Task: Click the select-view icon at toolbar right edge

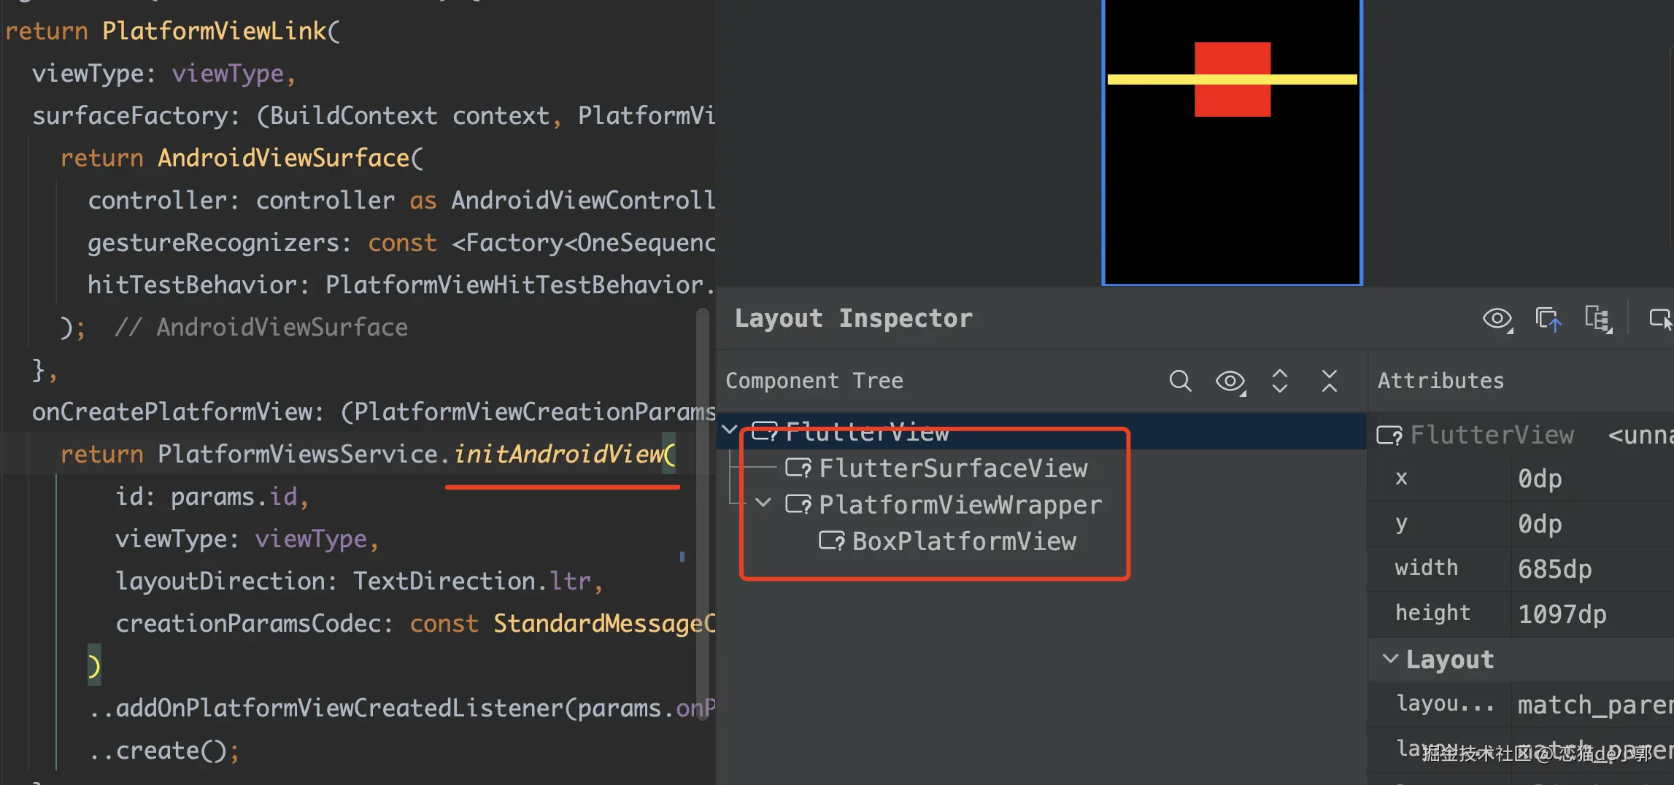Action: [x=1660, y=319]
